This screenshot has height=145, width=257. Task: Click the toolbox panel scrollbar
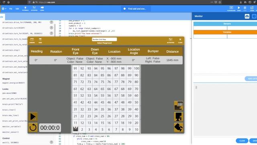(x=55, y=30)
